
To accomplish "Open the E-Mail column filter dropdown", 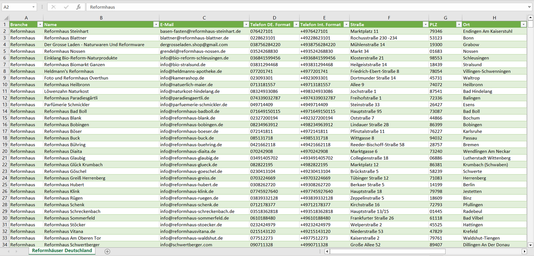I will pos(246,25).
